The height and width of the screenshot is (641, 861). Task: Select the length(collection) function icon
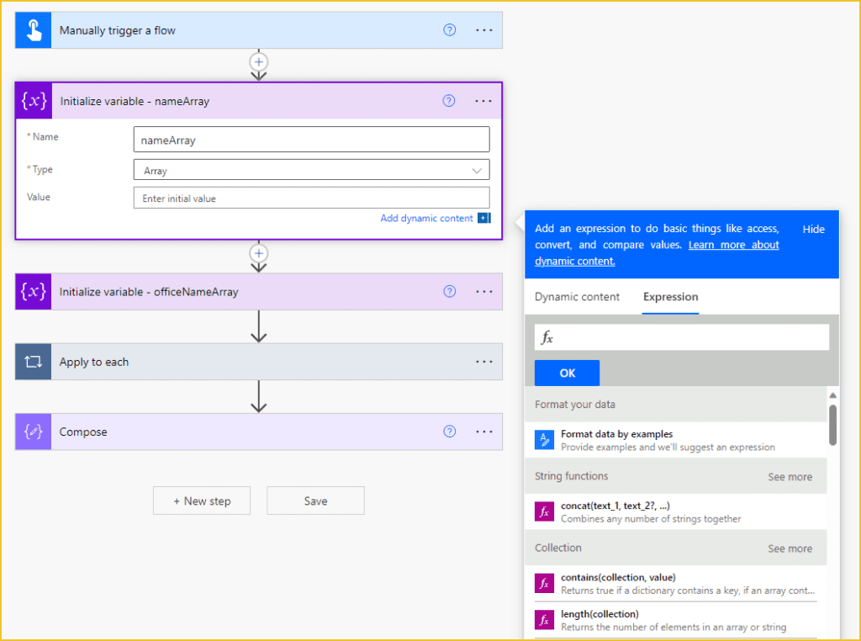point(546,619)
